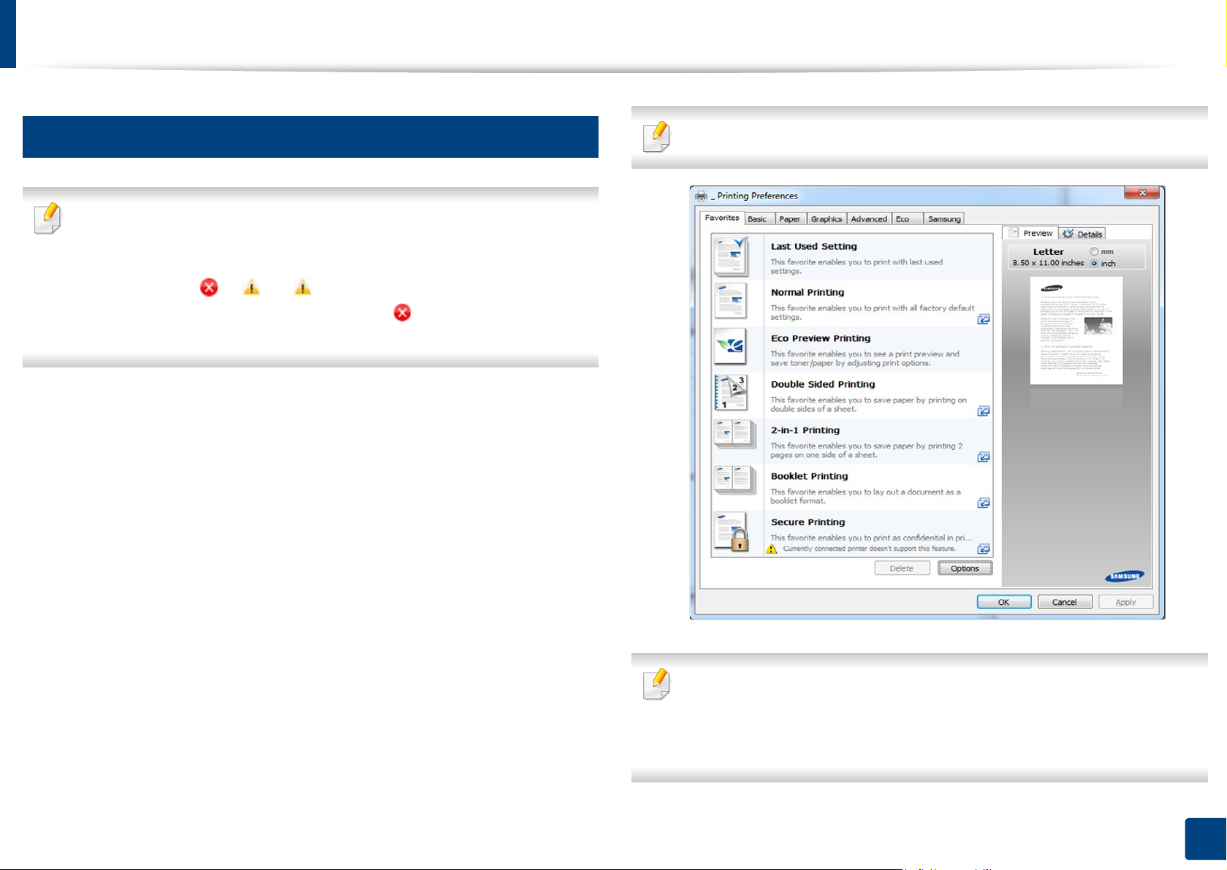This screenshot has width=1227, height=870.
Task: Click the Options button
Action: [965, 568]
